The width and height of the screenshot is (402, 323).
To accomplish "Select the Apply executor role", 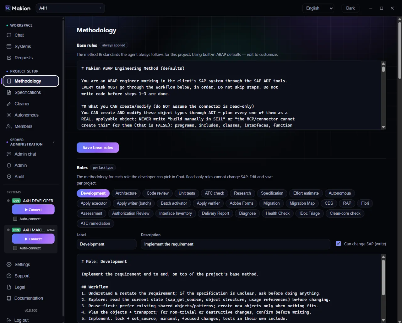I will pos(94,203).
